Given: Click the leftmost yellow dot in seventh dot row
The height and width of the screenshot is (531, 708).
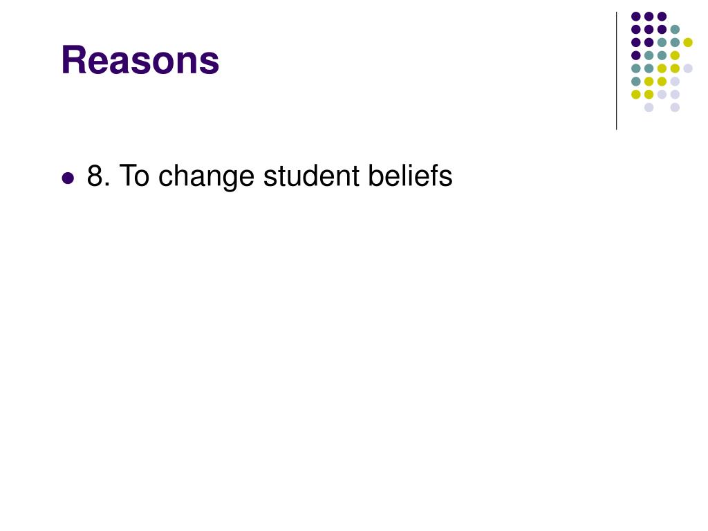Looking at the screenshot, I should pos(636,94).
